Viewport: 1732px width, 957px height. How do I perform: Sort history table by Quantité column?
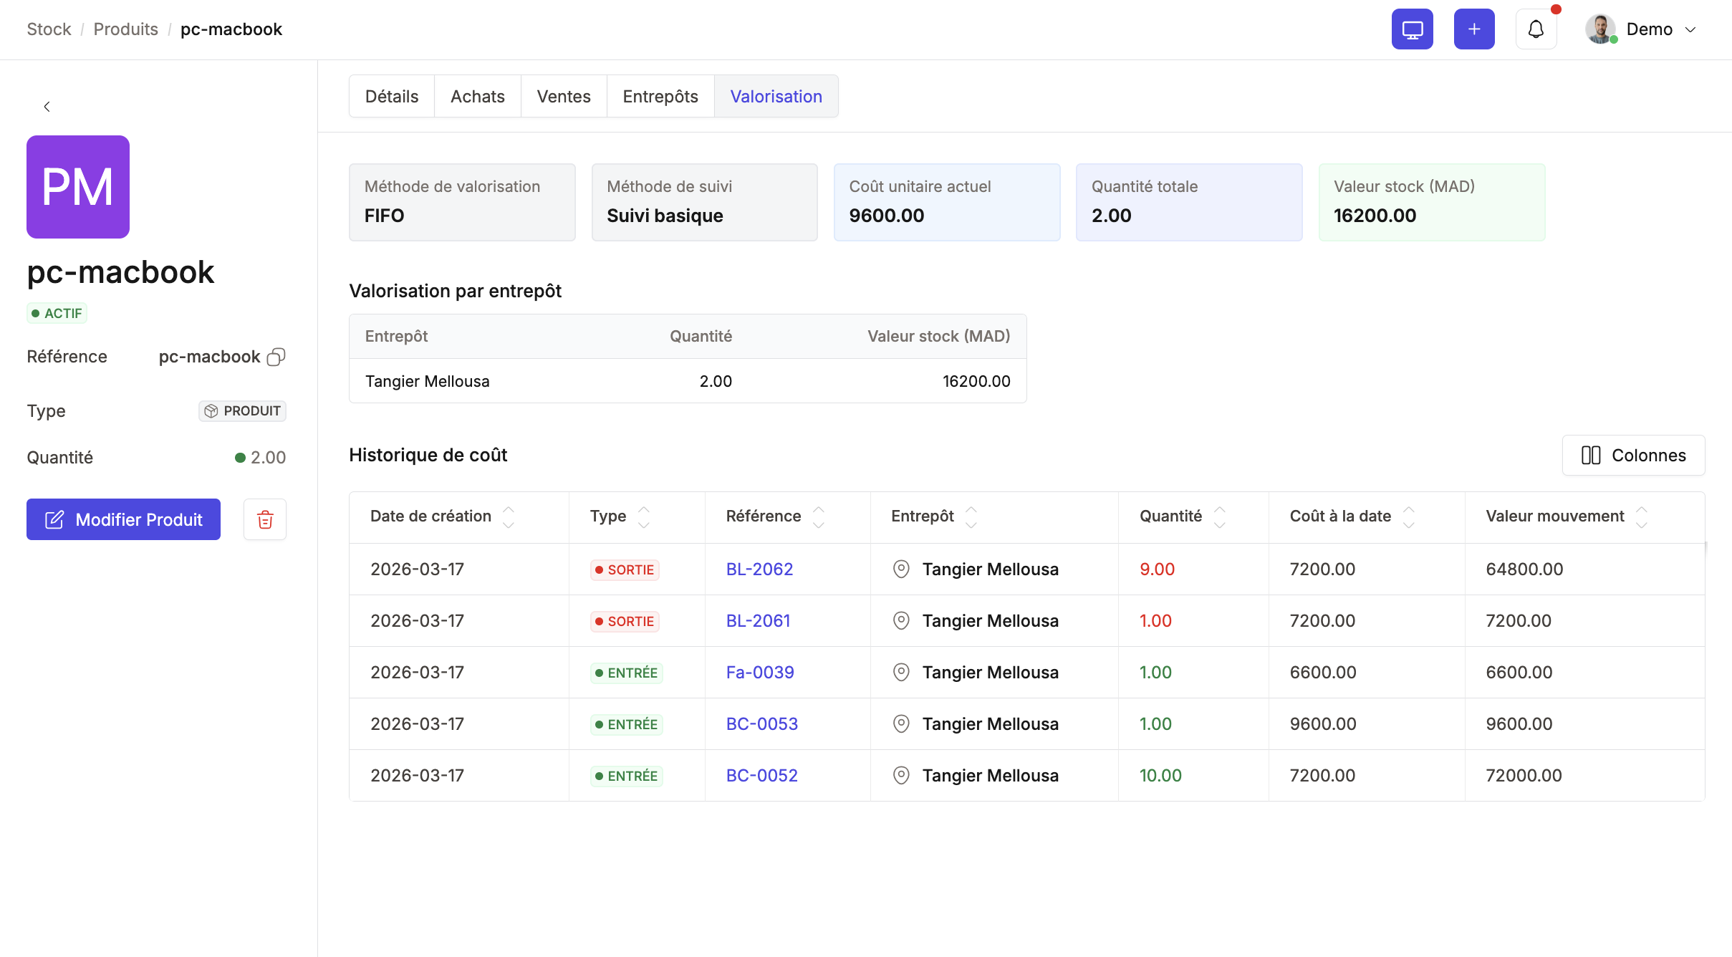[x=1220, y=516]
